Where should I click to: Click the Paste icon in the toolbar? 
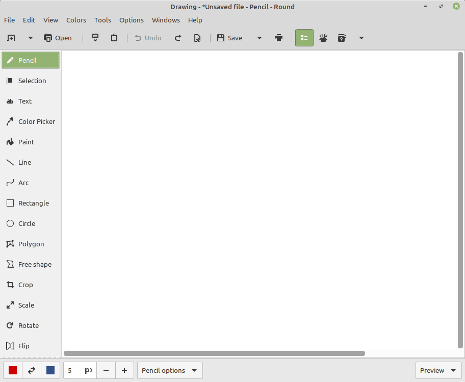pos(114,37)
